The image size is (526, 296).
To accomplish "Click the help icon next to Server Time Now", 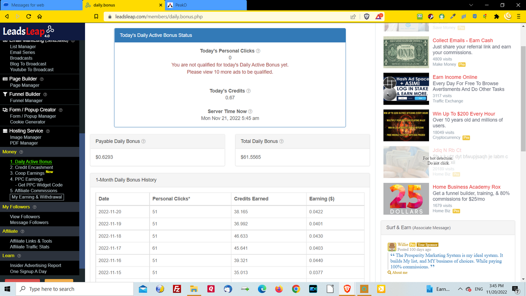I will (250, 112).
